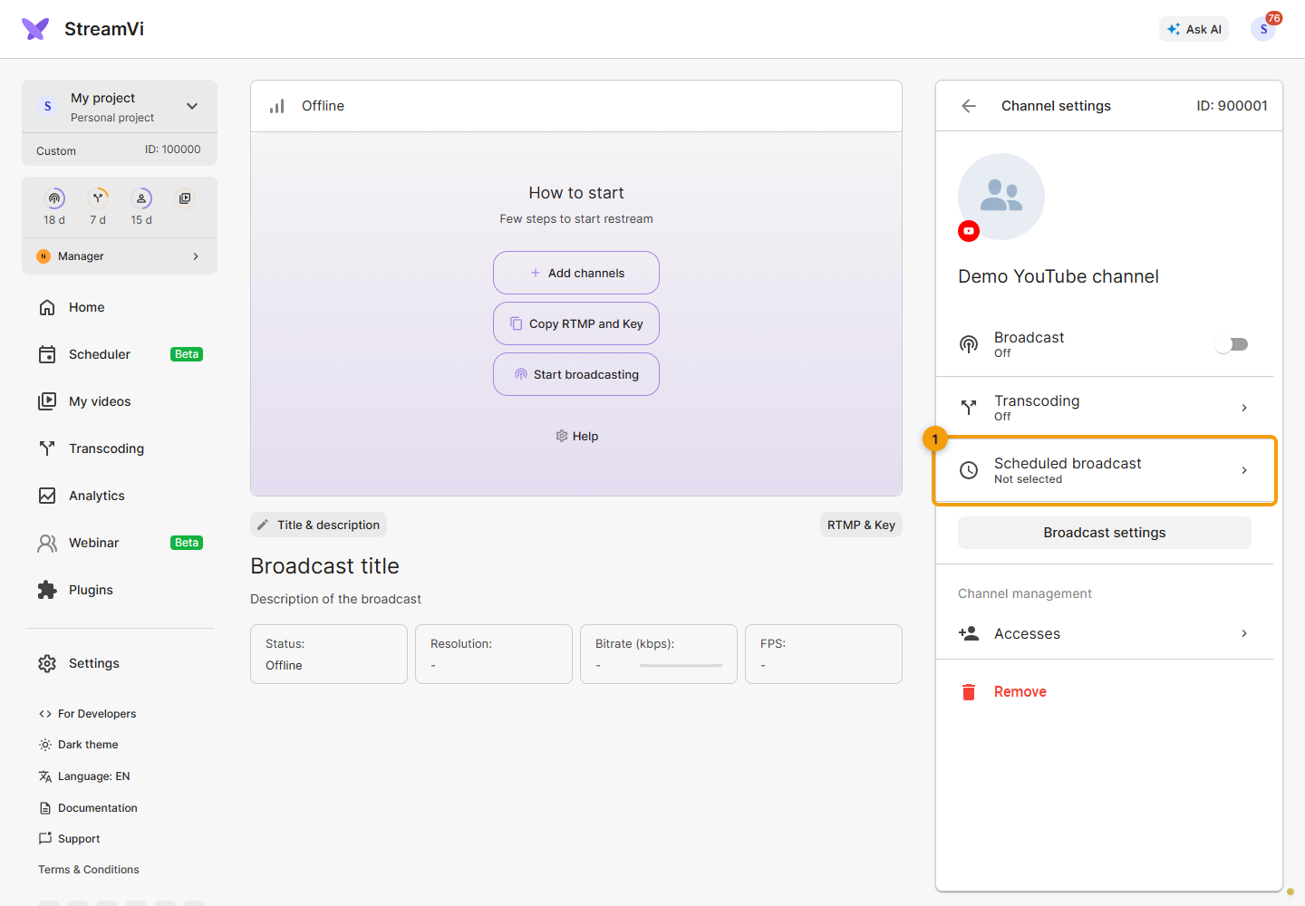Open the Analytics page
Viewport: 1305px width, 906px height.
coord(120,496)
